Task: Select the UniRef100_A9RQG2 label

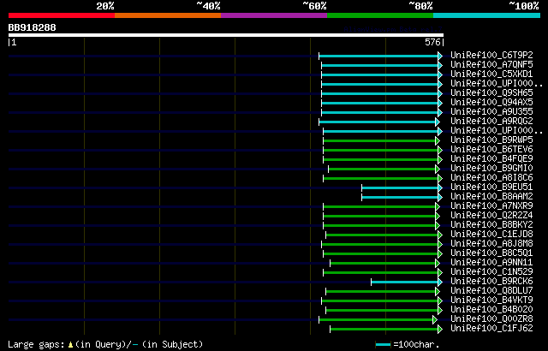Action: point(491,122)
